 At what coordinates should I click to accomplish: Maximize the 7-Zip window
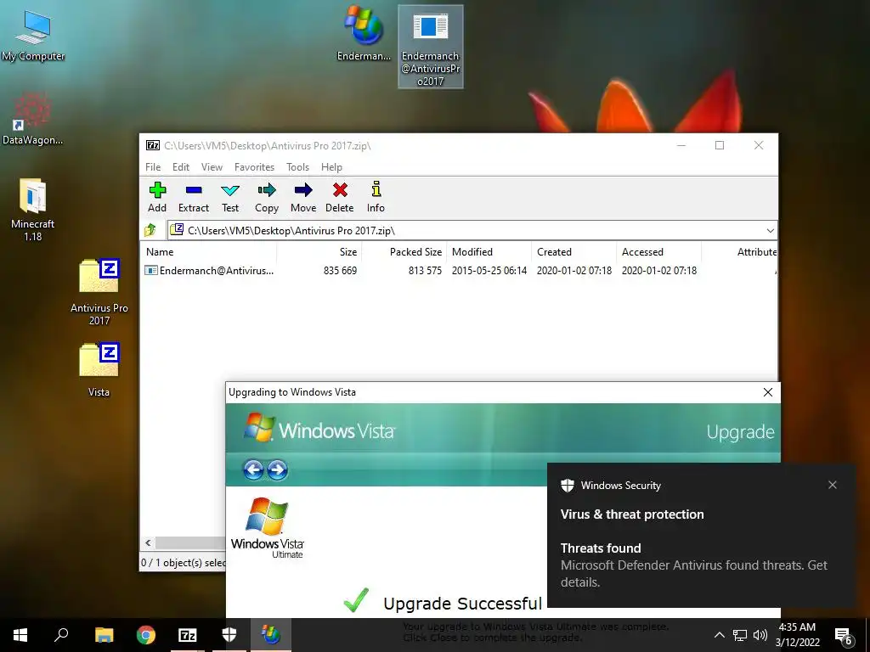(720, 145)
